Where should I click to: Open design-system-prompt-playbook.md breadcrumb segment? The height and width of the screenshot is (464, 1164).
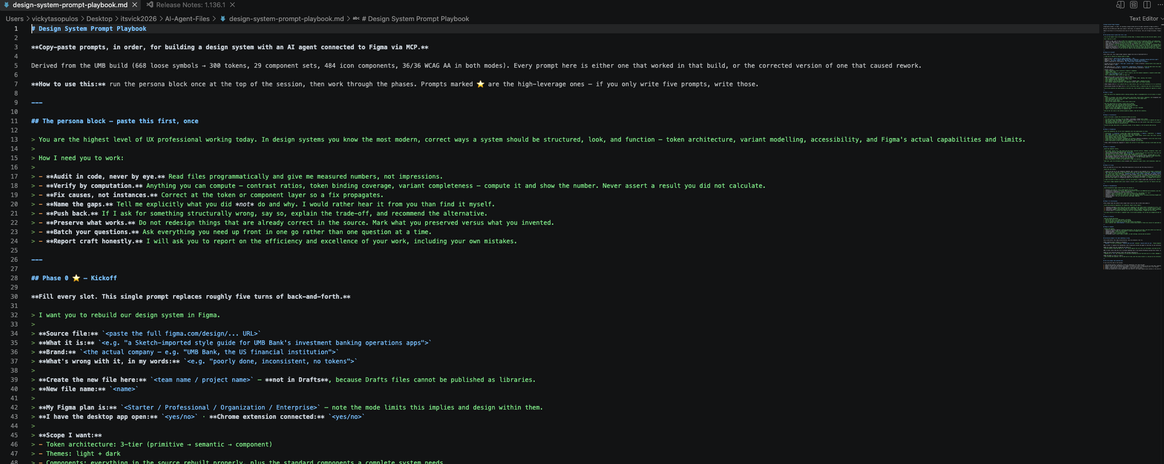286,19
